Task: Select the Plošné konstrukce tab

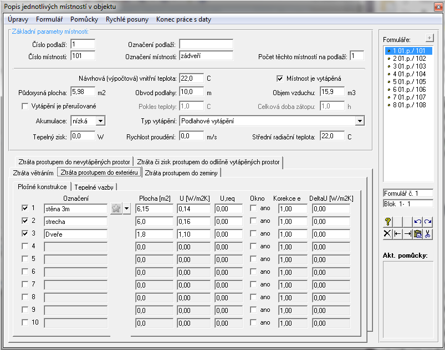Action: tap(42, 187)
